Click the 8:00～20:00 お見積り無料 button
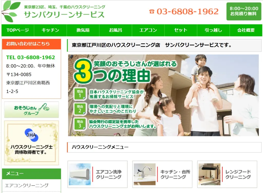The width and height of the screenshot is (263, 193). [244, 11]
